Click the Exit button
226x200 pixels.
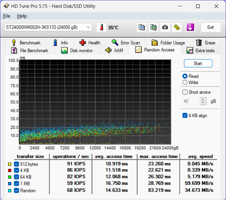tap(211, 27)
